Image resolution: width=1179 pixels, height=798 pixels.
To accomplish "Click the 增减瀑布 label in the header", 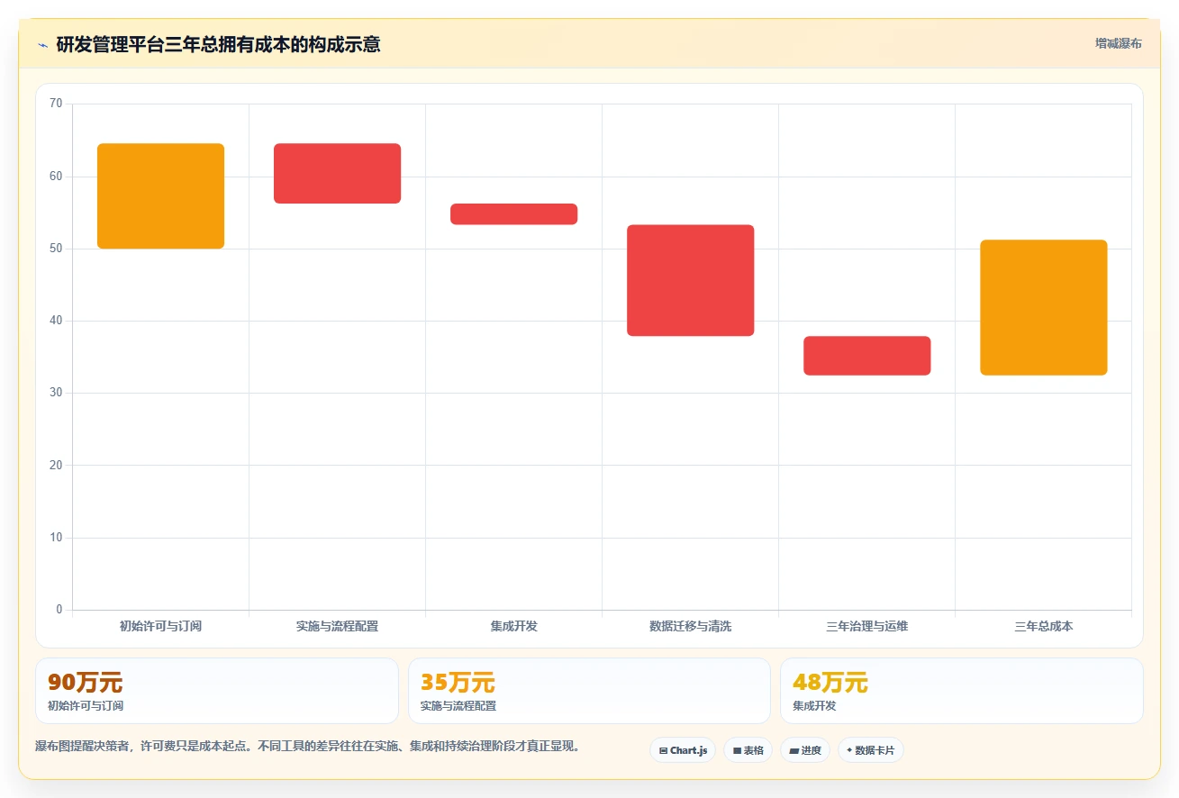I will pos(1118,43).
